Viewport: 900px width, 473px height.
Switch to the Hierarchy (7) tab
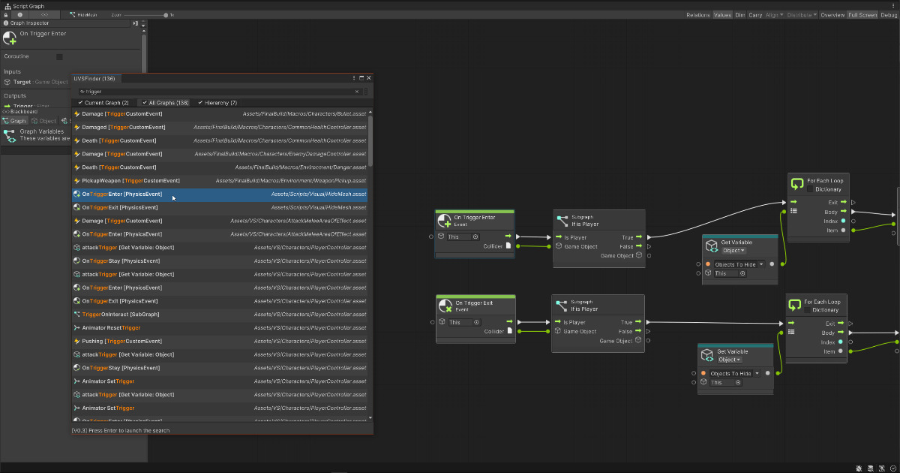click(217, 103)
